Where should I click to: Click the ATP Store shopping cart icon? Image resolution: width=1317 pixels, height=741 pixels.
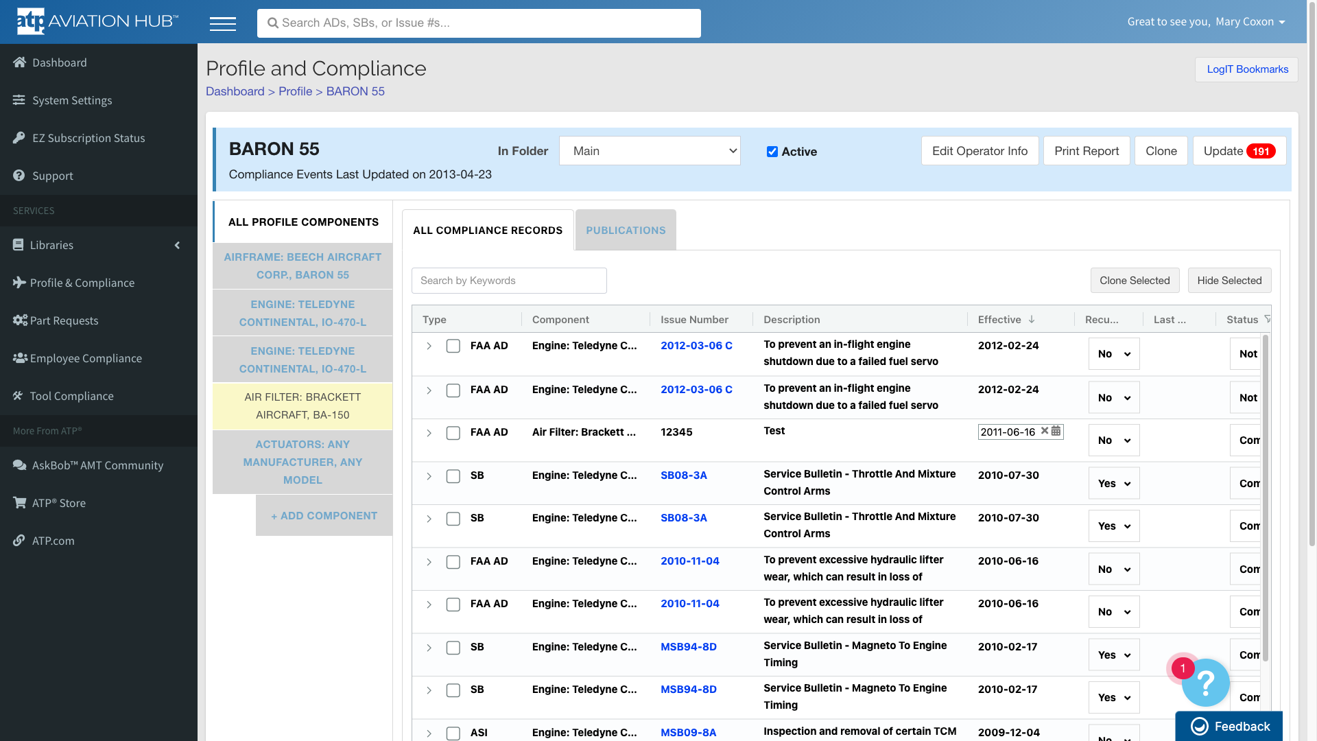[x=19, y=503]
